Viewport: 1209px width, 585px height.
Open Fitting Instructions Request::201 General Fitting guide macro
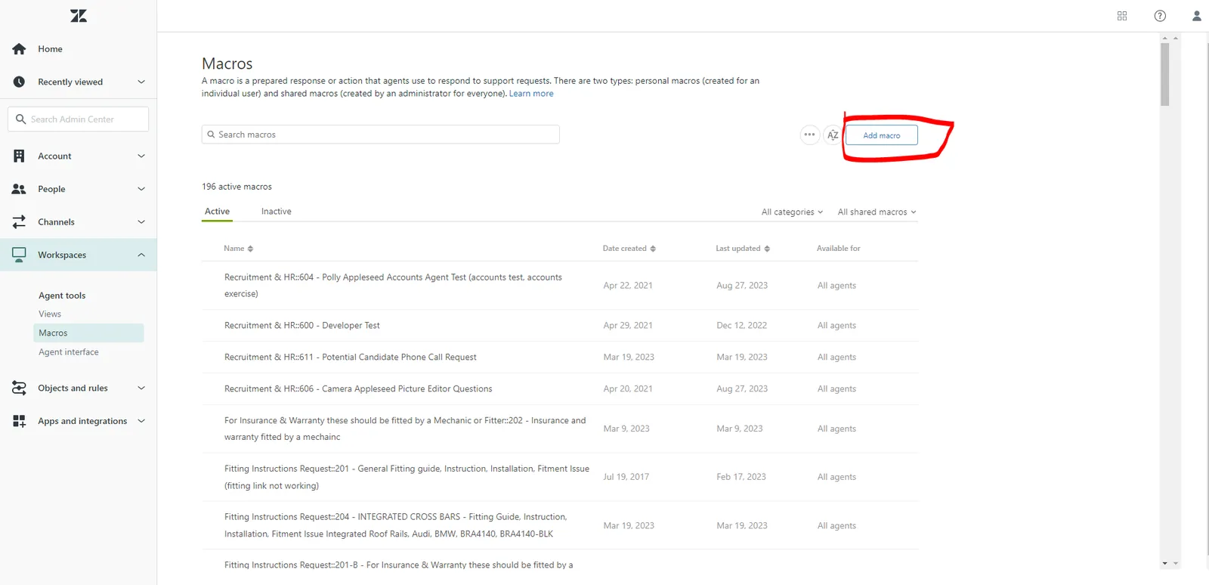[x=407, y=477]
